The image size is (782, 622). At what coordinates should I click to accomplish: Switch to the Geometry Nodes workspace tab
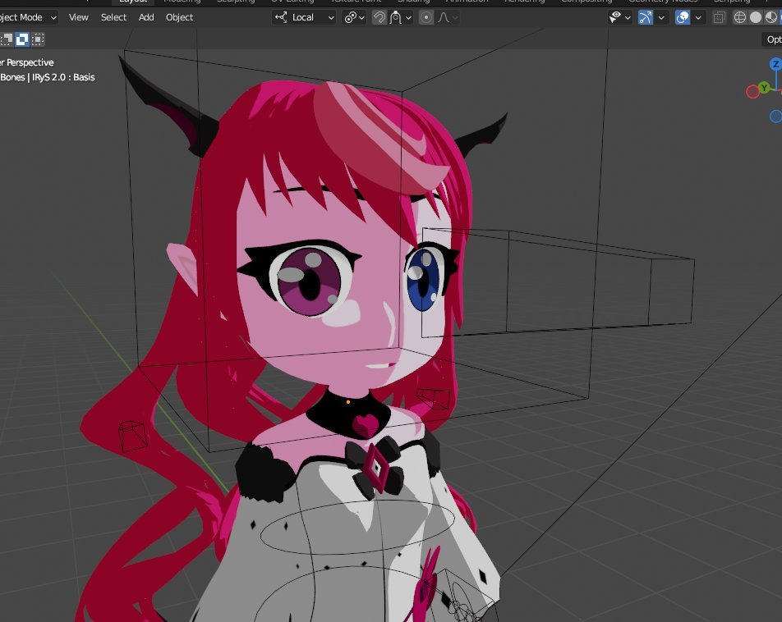[663, 2]
